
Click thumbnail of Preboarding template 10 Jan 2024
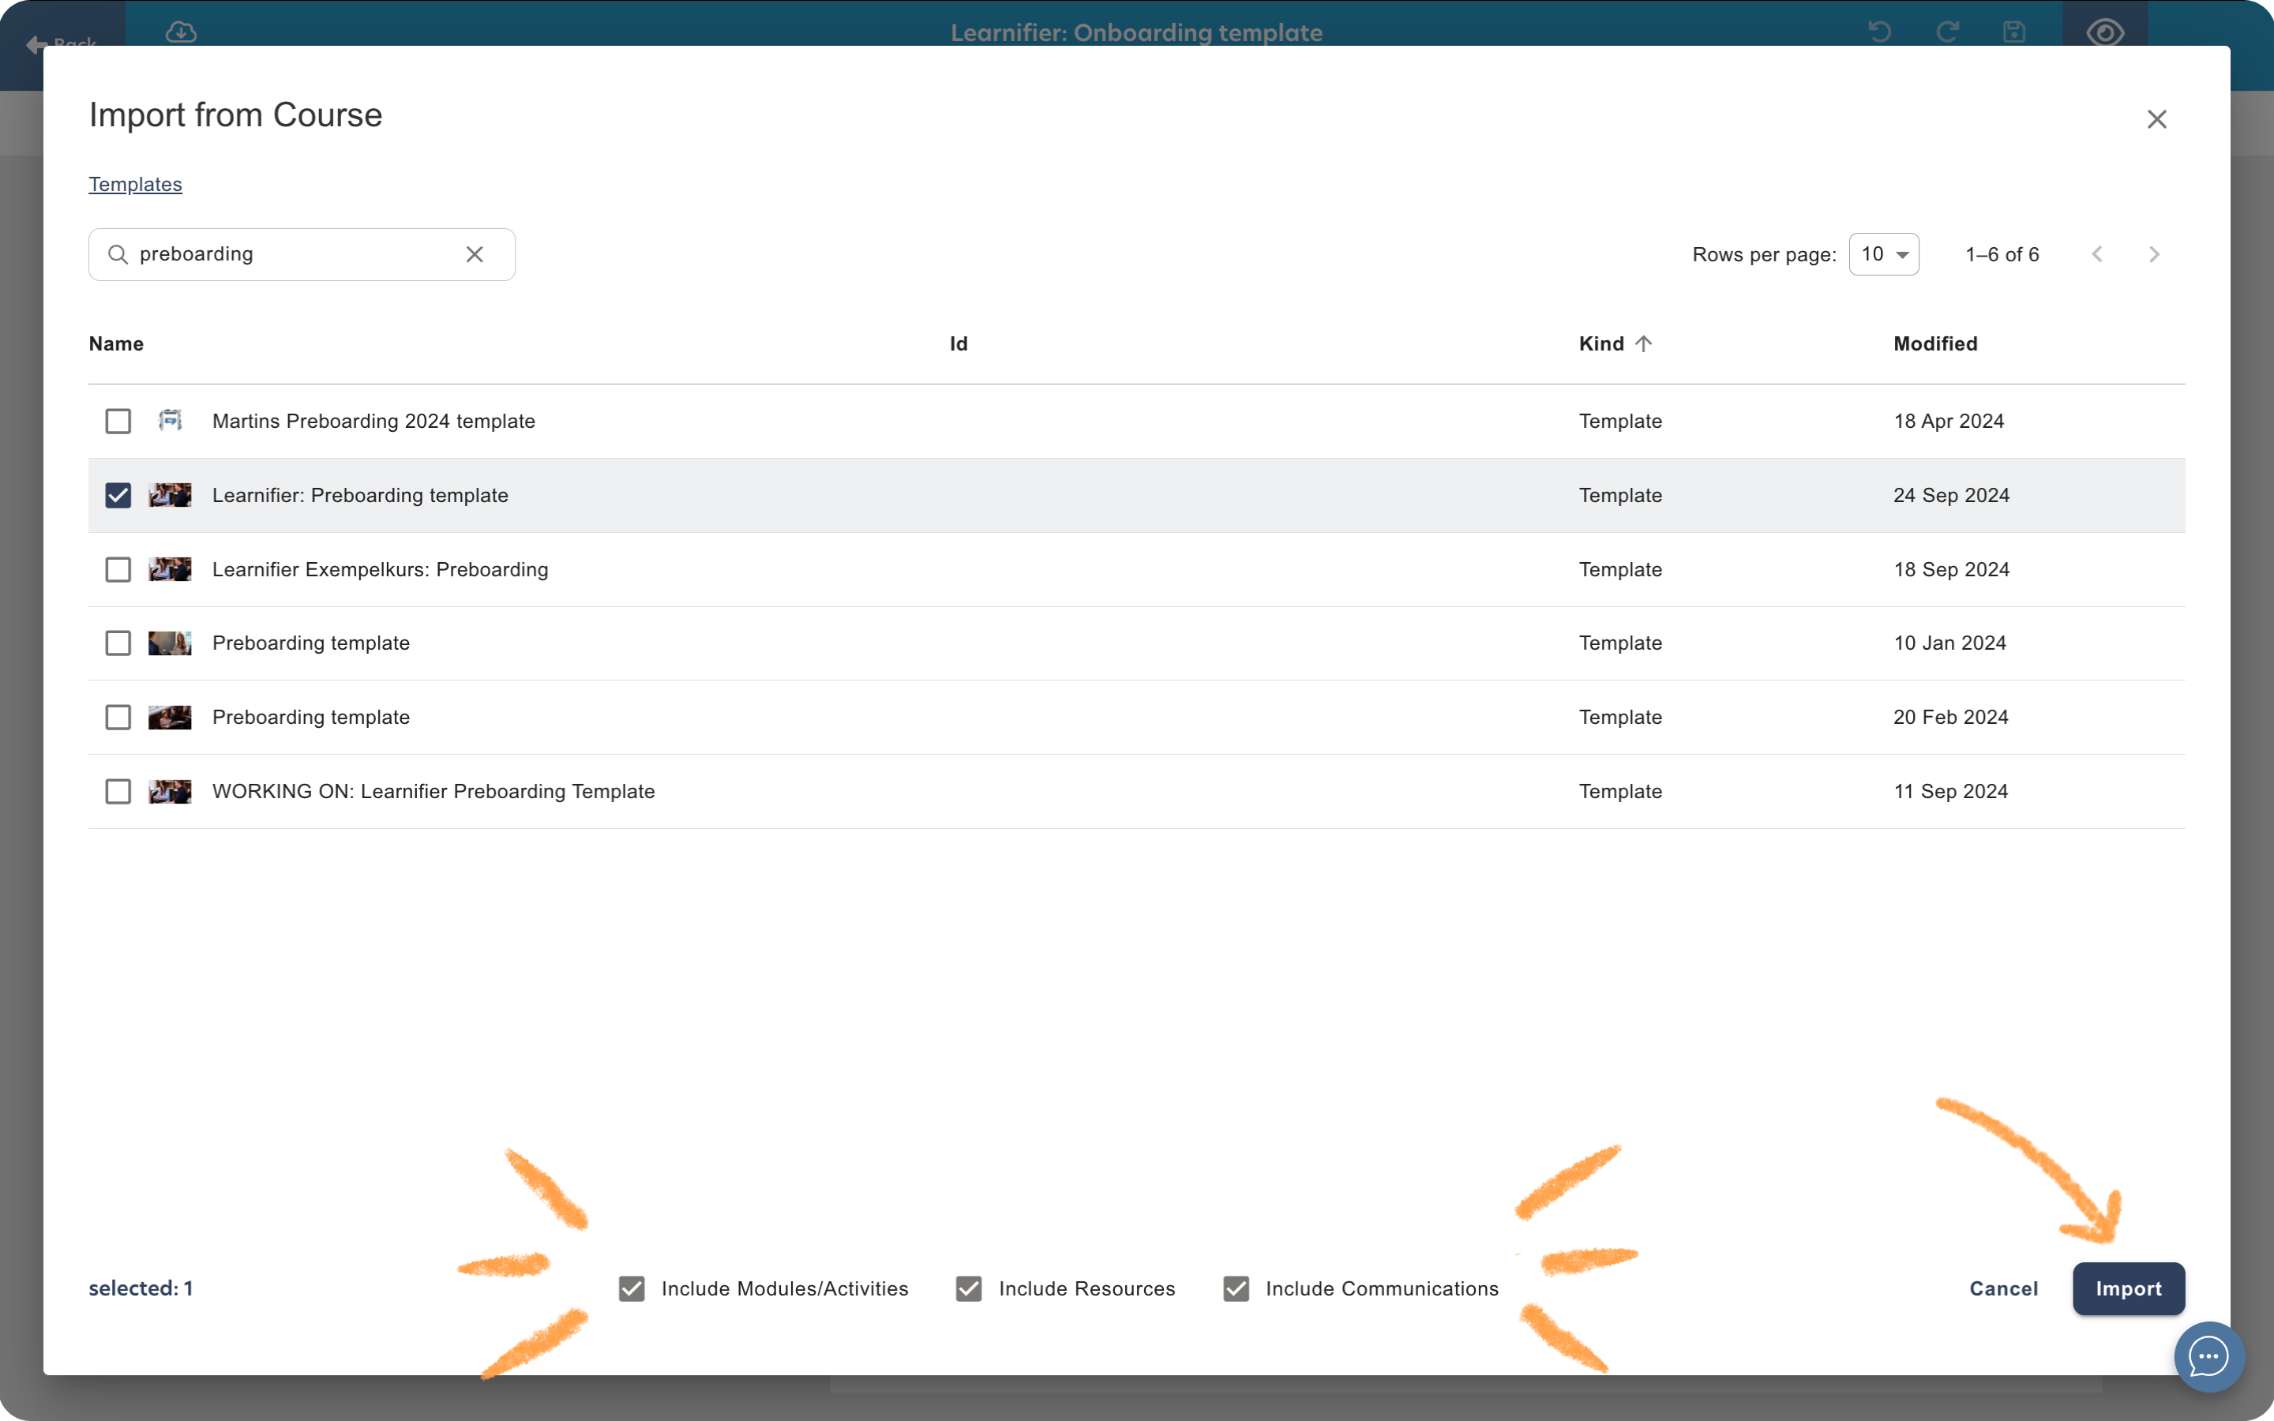170,643
